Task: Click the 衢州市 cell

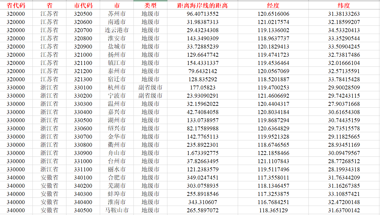Action: click(117, 145)
